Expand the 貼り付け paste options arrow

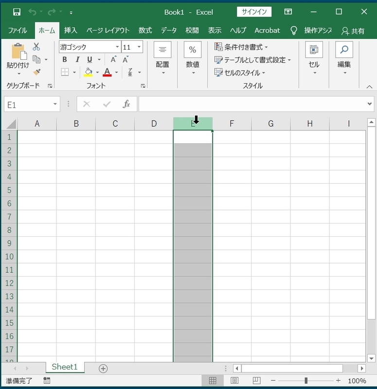click(x=19, y=73)
